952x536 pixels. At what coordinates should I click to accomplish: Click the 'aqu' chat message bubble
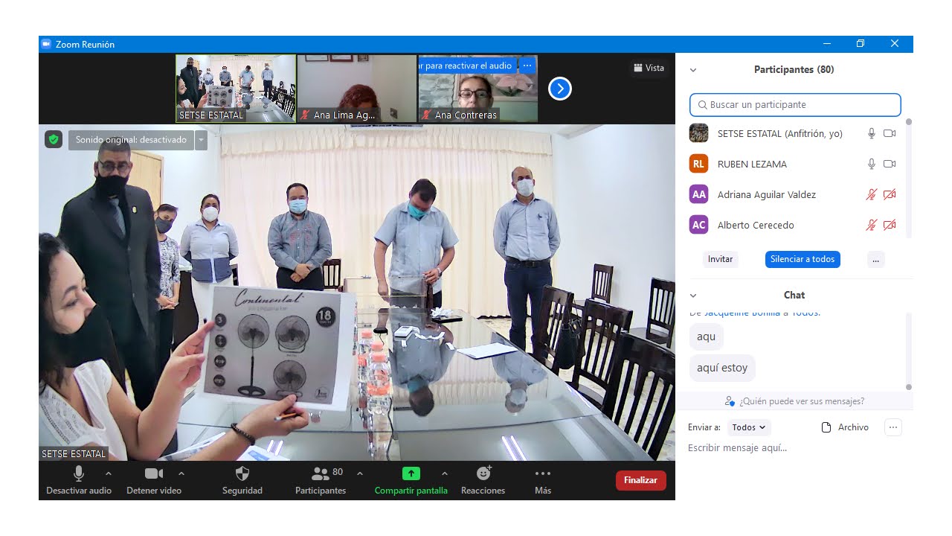point(707,336)
